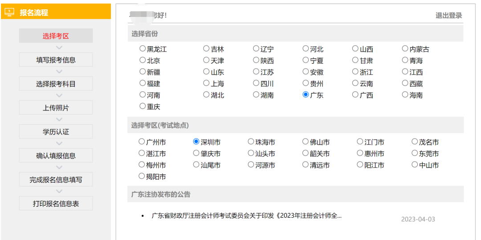
Task: Select the 佛山市 radio button
Action: 305,142
